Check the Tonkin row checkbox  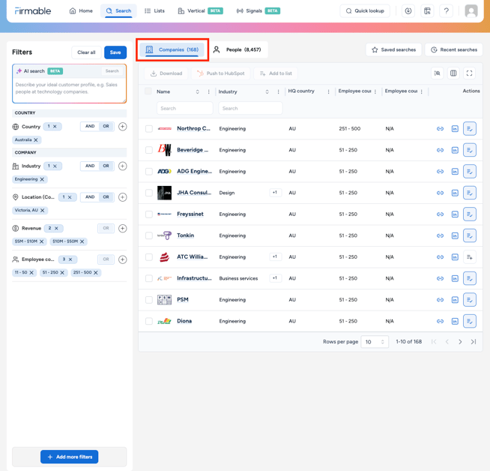[x=149, y=235]
